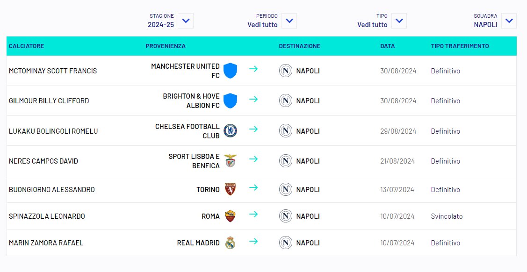Viewport: 527px width, 272px height.
Task: Open player Buongiorno Alessandro
Action: click(x=52, y=189)
